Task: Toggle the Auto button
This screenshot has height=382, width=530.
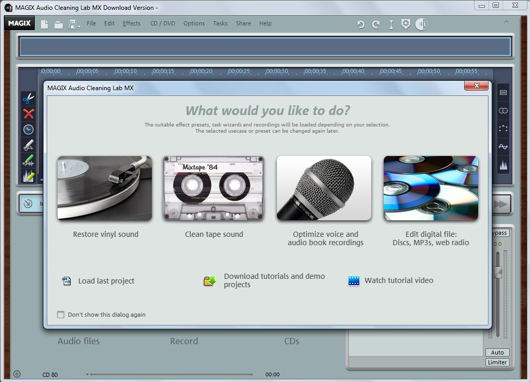Action: 497,352
